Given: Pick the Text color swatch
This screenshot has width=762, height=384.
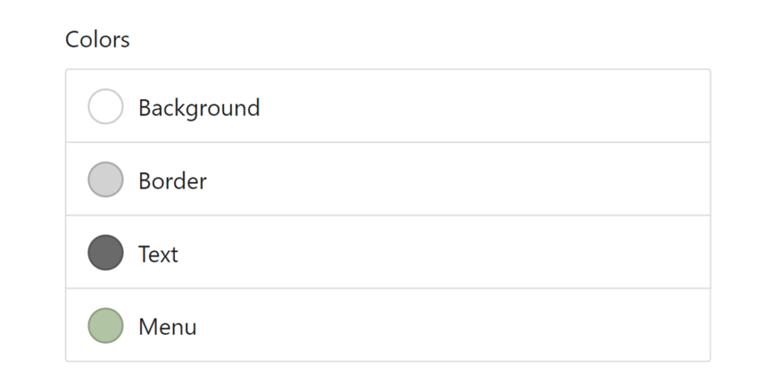Looking at the screenshot, I should pyautogui.click(x=105, y=252).
